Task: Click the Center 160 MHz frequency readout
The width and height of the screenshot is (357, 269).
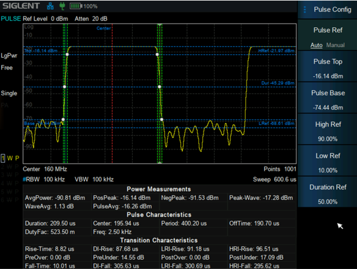Action: (44, 170)
